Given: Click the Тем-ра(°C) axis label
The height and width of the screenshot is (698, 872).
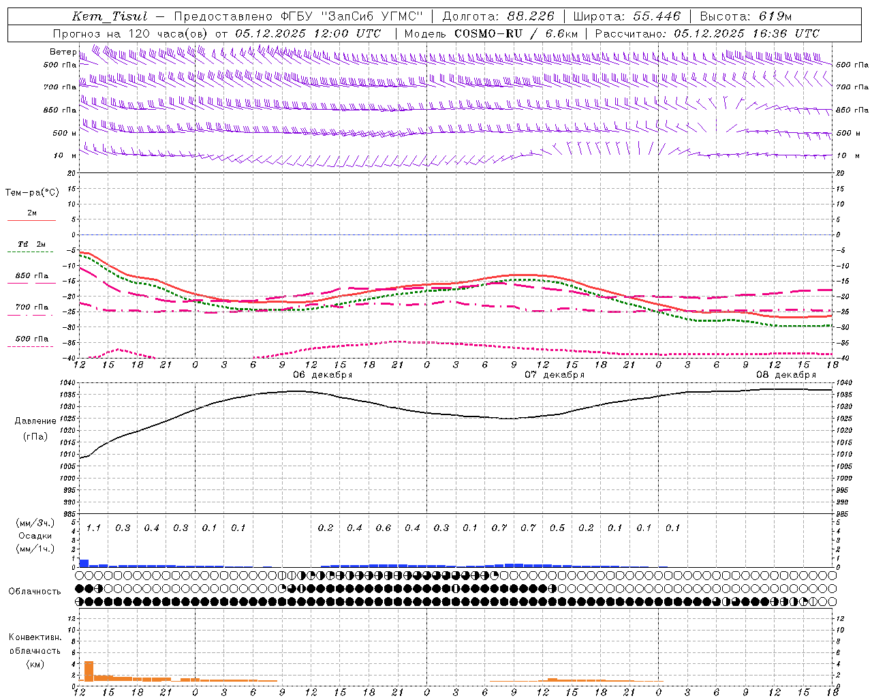Looking at the screenshot, I should [x=32, y=193].
